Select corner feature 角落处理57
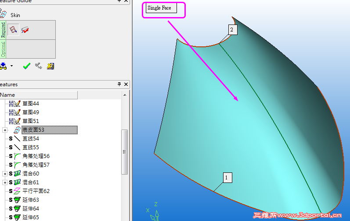This screenshot has height=221, width=350. tap(36, 165)
